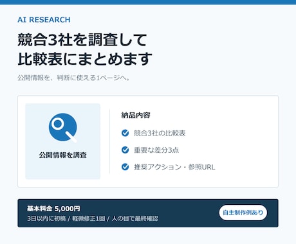296x244 pixels.
Task: Click the checkmark beside 推奨アクション・参照URL
Action: point(125,167)
